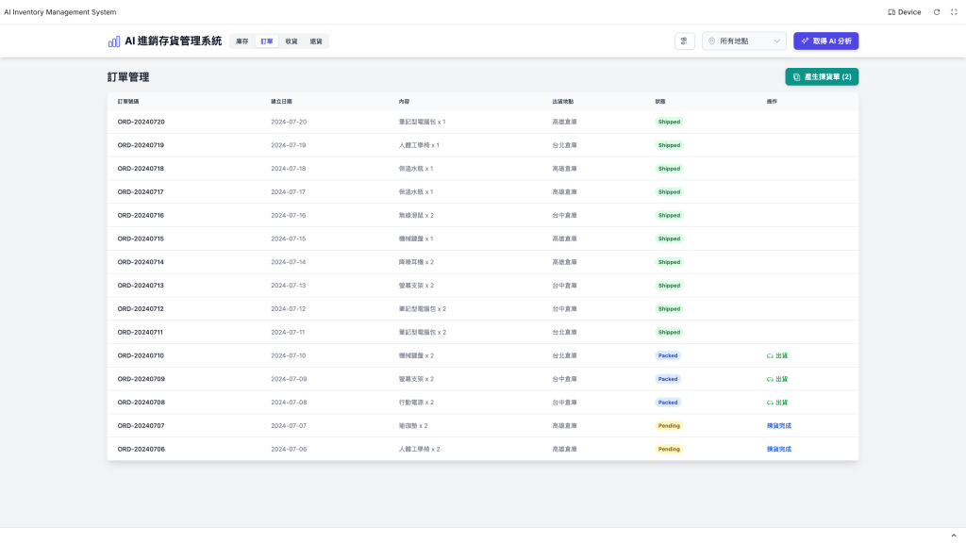This screenshot has width=966, height=543.
Task: Click the truck icon for ORD-20240708
Action: pyautogui.click(x=770, y=403)
